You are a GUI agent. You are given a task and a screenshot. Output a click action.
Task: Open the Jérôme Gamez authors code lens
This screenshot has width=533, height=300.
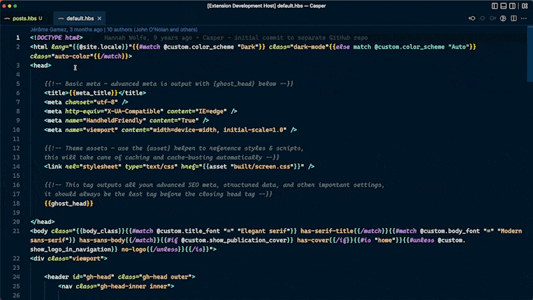click(x=113, y=29)
